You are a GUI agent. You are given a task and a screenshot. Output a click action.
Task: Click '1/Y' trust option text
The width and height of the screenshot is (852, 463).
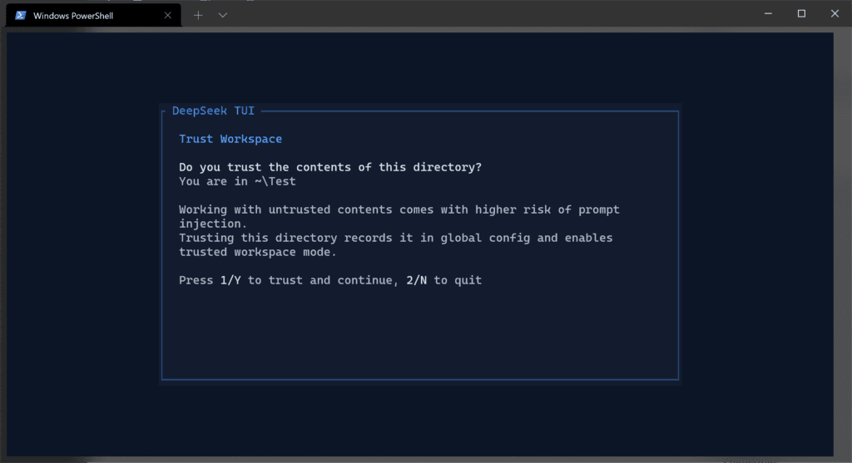coord(230,280)
